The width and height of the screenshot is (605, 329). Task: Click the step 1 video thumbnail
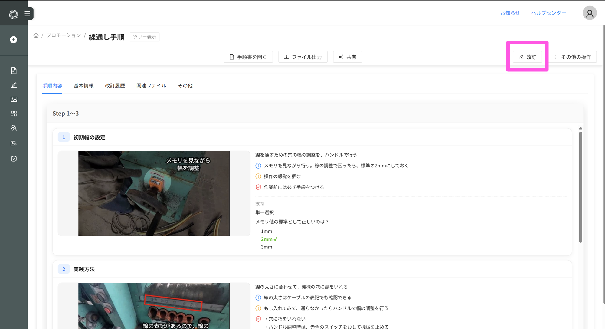pyautogui.click(x=154, y=193)
